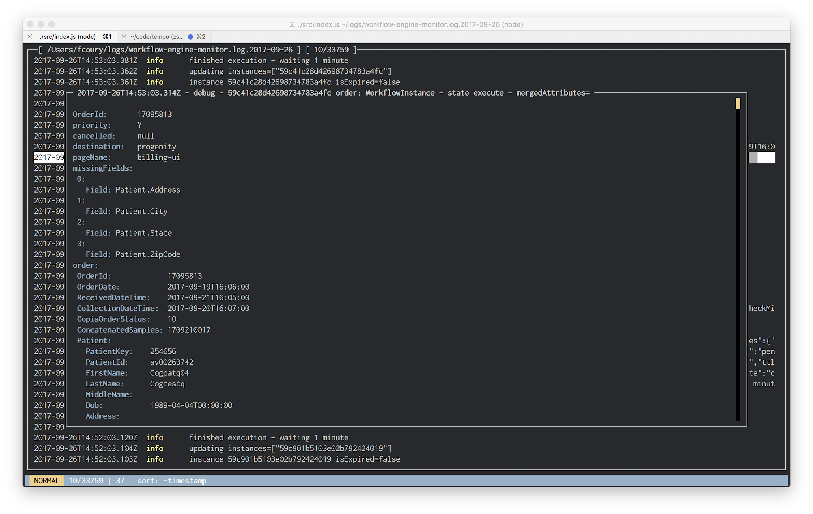
Task: Click CollectionDateTime value 2017-09-20T16:07:00
Action: coord(209,308)
